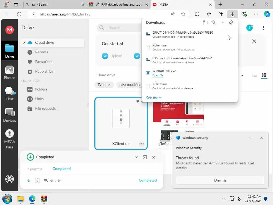
Task: Click Open file under WinRAR-701.exe
Action: click(158, 75)
